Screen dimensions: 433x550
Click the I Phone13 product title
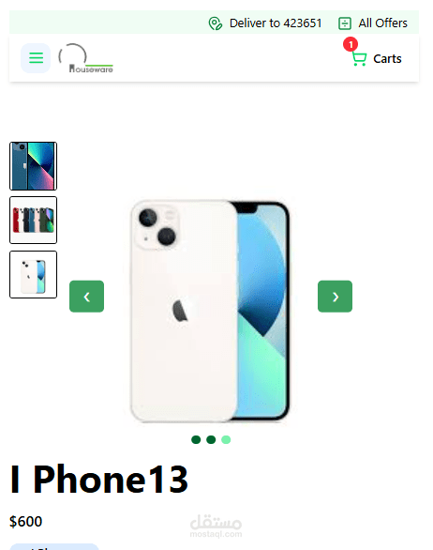click(99, 480)
